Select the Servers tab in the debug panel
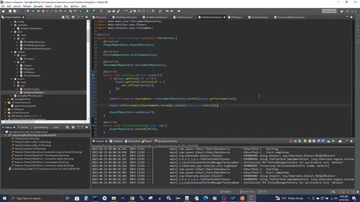 click(x=22, y=127)
